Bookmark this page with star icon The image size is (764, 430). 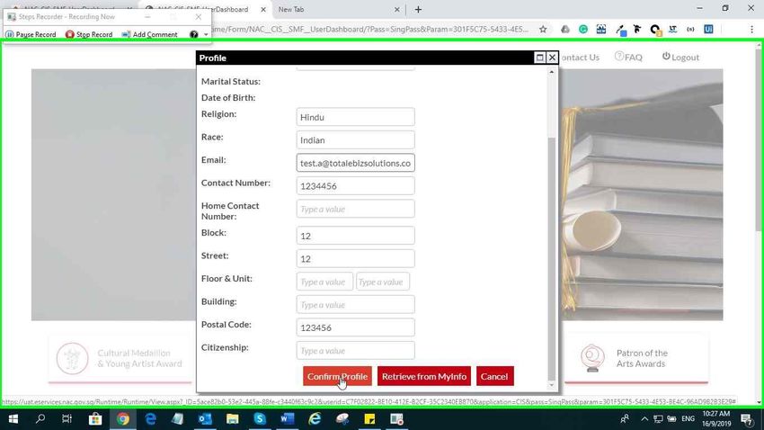pos(543,30)
